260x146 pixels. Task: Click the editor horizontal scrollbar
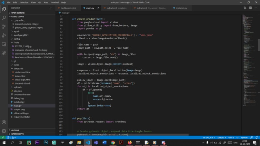pos(128,135)
